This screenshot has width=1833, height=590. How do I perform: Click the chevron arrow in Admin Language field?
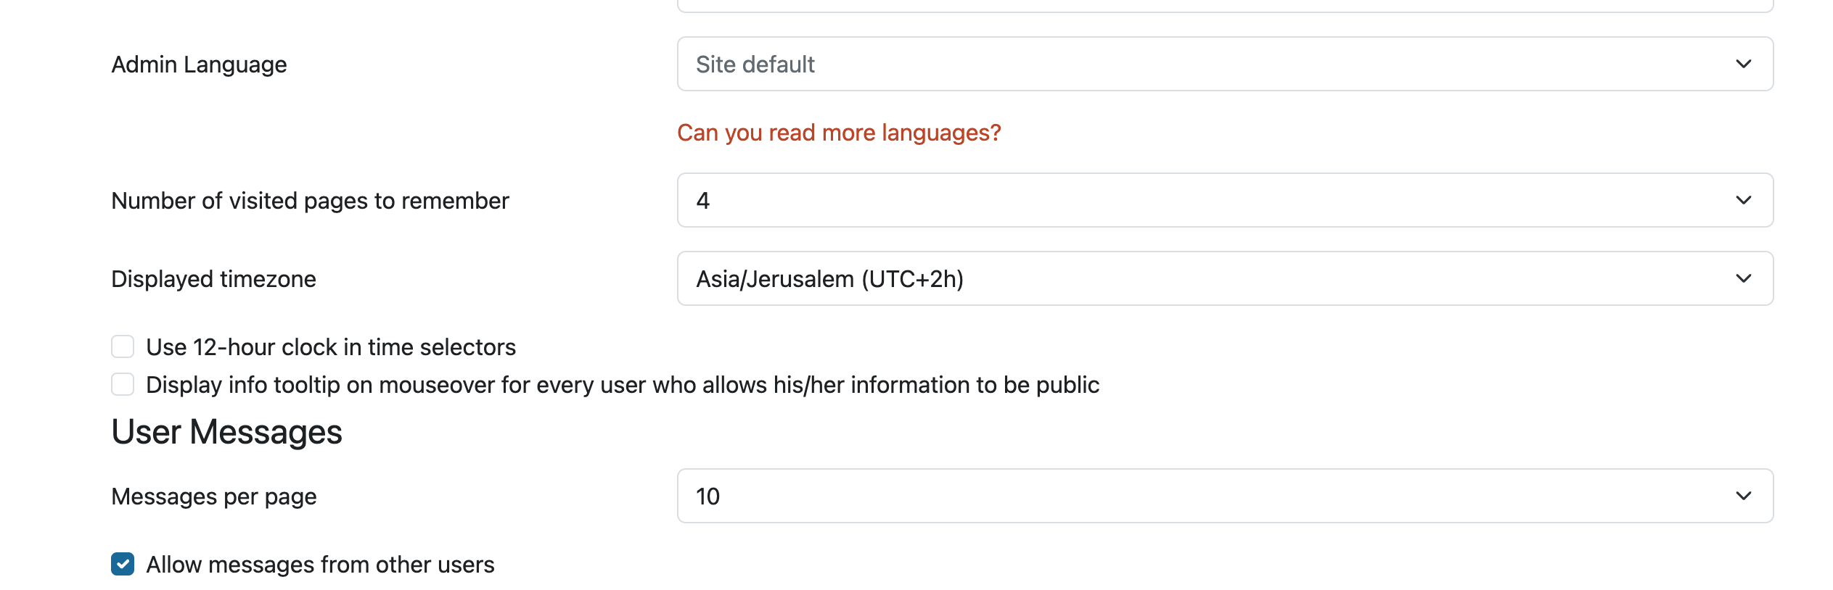(1743, 64)
